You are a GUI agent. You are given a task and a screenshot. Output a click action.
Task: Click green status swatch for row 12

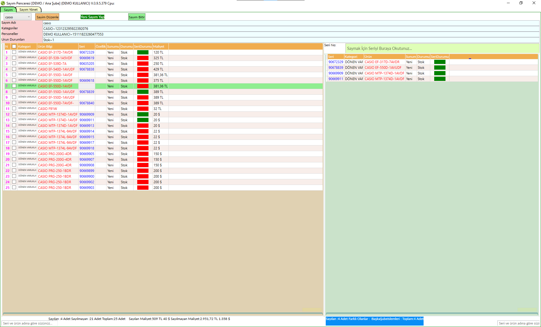pos(143,114)
